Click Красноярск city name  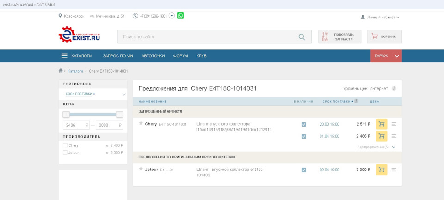pyautogui.click(x=74, y=16)
